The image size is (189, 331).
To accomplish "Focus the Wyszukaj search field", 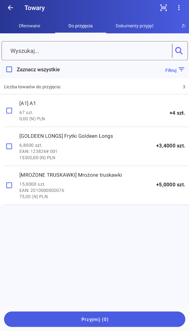I will coord(87,51).
